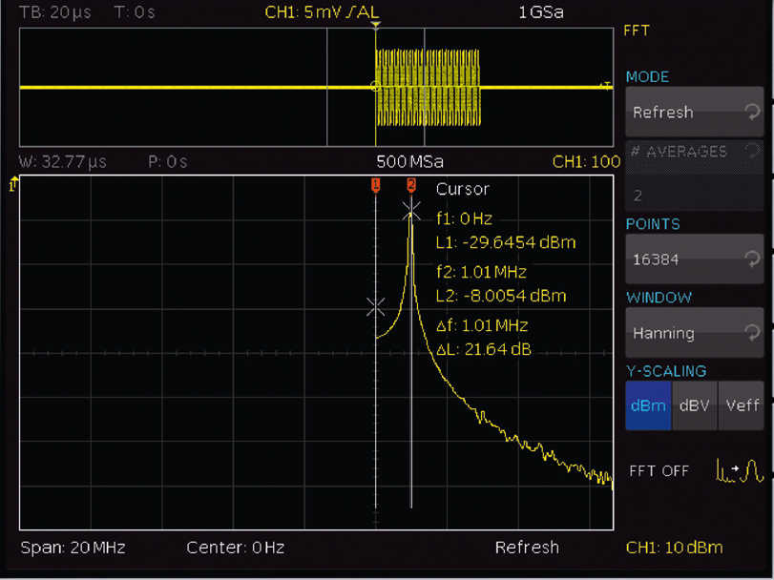Click the rotary arrow icon on Refresh mode
Viewport: 774px width, 580px height.
pos(753,112)
